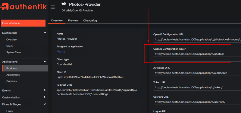Select Providers in sidebar
This screenshot has height=113, width=241.
(x=25, y=69)
